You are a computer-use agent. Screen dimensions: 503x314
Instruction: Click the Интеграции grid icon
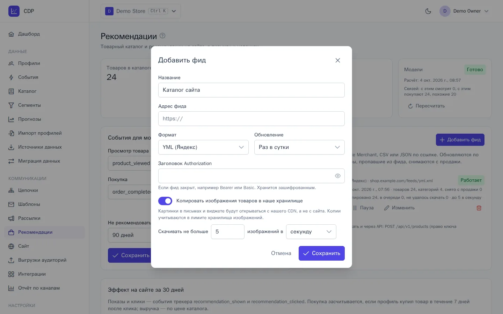[x=11, y=274]
